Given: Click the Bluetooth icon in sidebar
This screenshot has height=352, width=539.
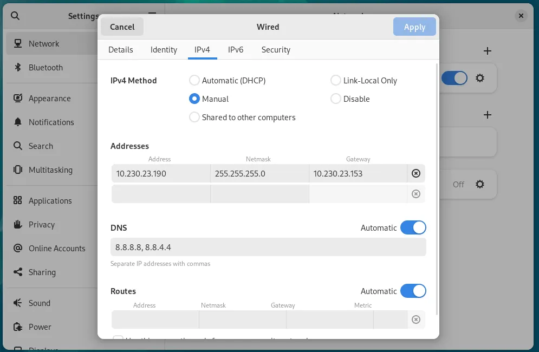Looking at the screenshot, I should [18, 68].
